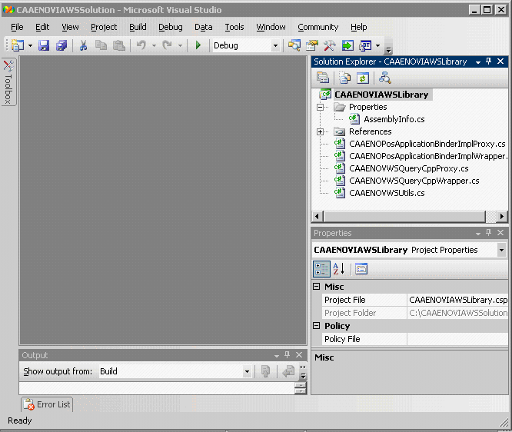Select AssemblyInfo.cs in Solution Explorer
The image size is (512, 432).
click(394, 119)
